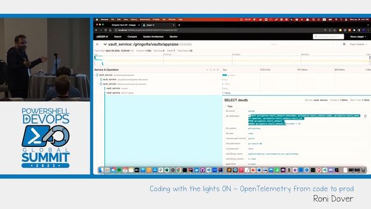
Task: Click the SELECT devdb span detail title
Action: pos(236,100)
